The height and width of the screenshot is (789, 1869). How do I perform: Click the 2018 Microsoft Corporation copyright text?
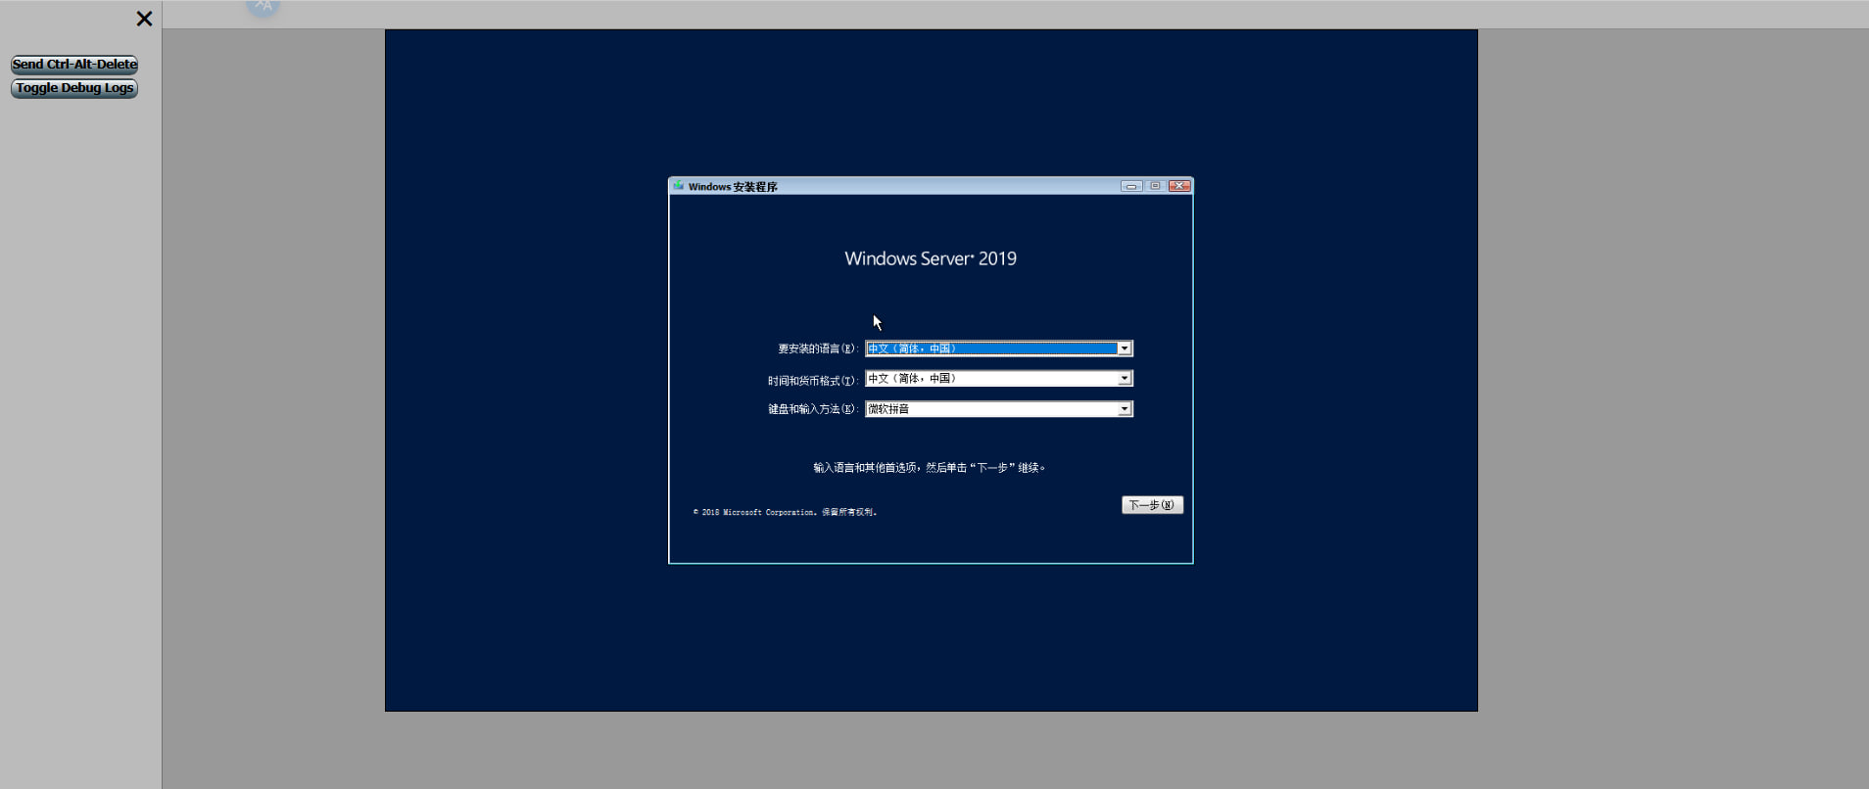(785, 512)
